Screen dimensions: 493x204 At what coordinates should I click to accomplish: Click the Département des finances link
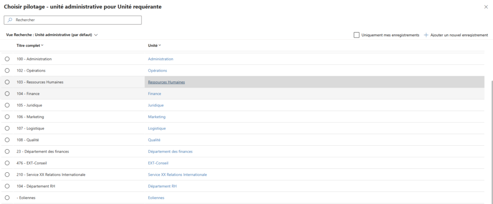pyautogui.click(x=170, y=152)
